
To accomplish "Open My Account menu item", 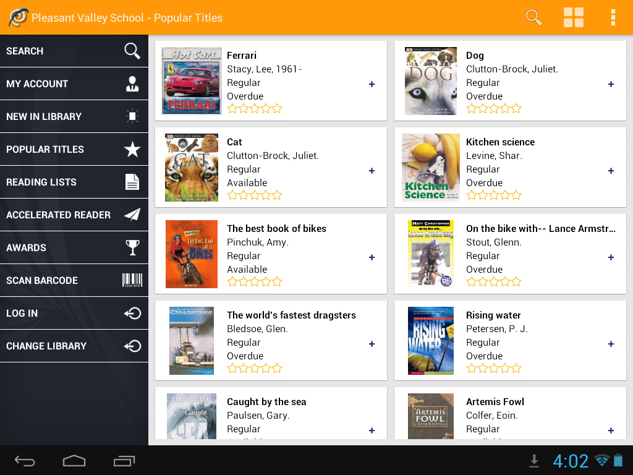I will point(74,83).
